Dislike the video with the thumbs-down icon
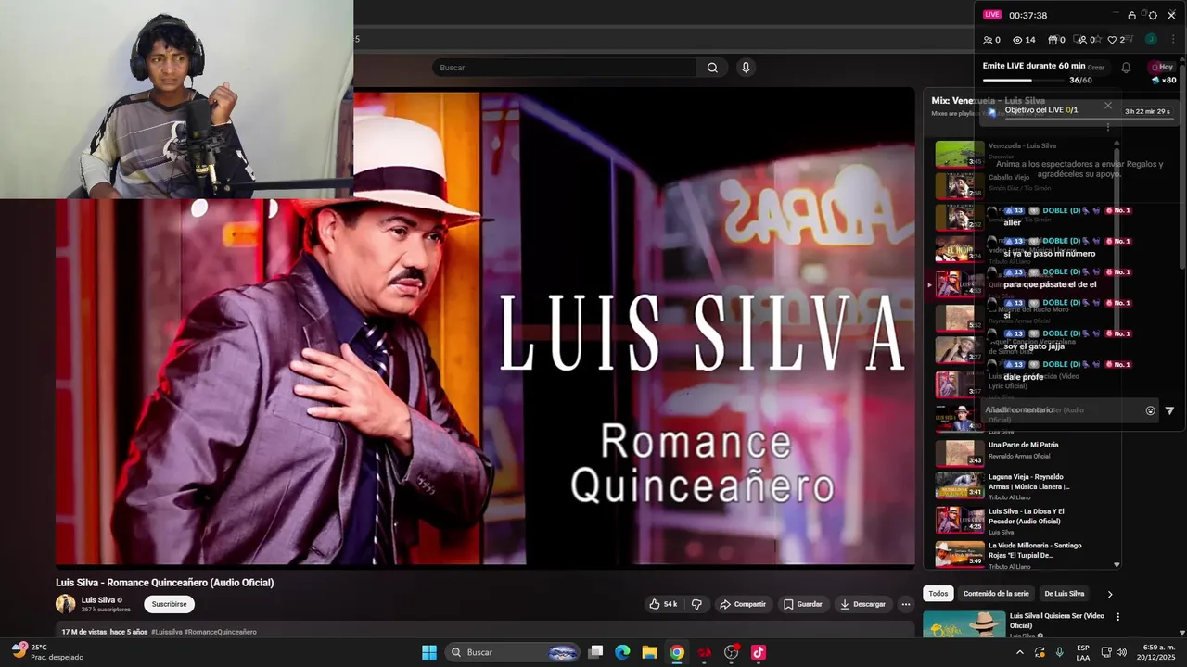 coord(697,604)
